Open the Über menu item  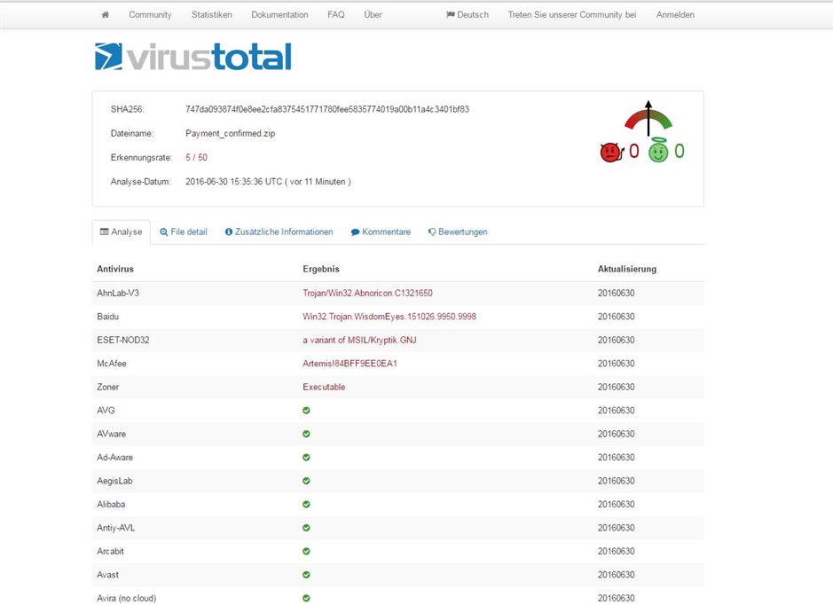[373, 15]
